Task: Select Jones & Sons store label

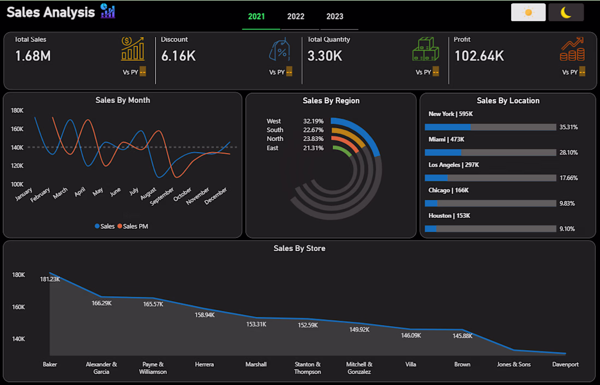Action: tap(514, 364)
